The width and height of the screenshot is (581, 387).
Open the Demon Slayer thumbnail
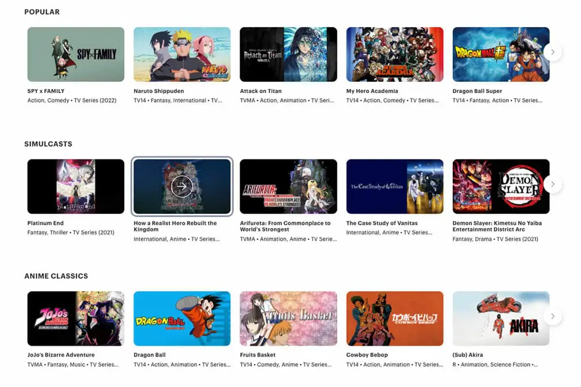(x=501, y=187)
